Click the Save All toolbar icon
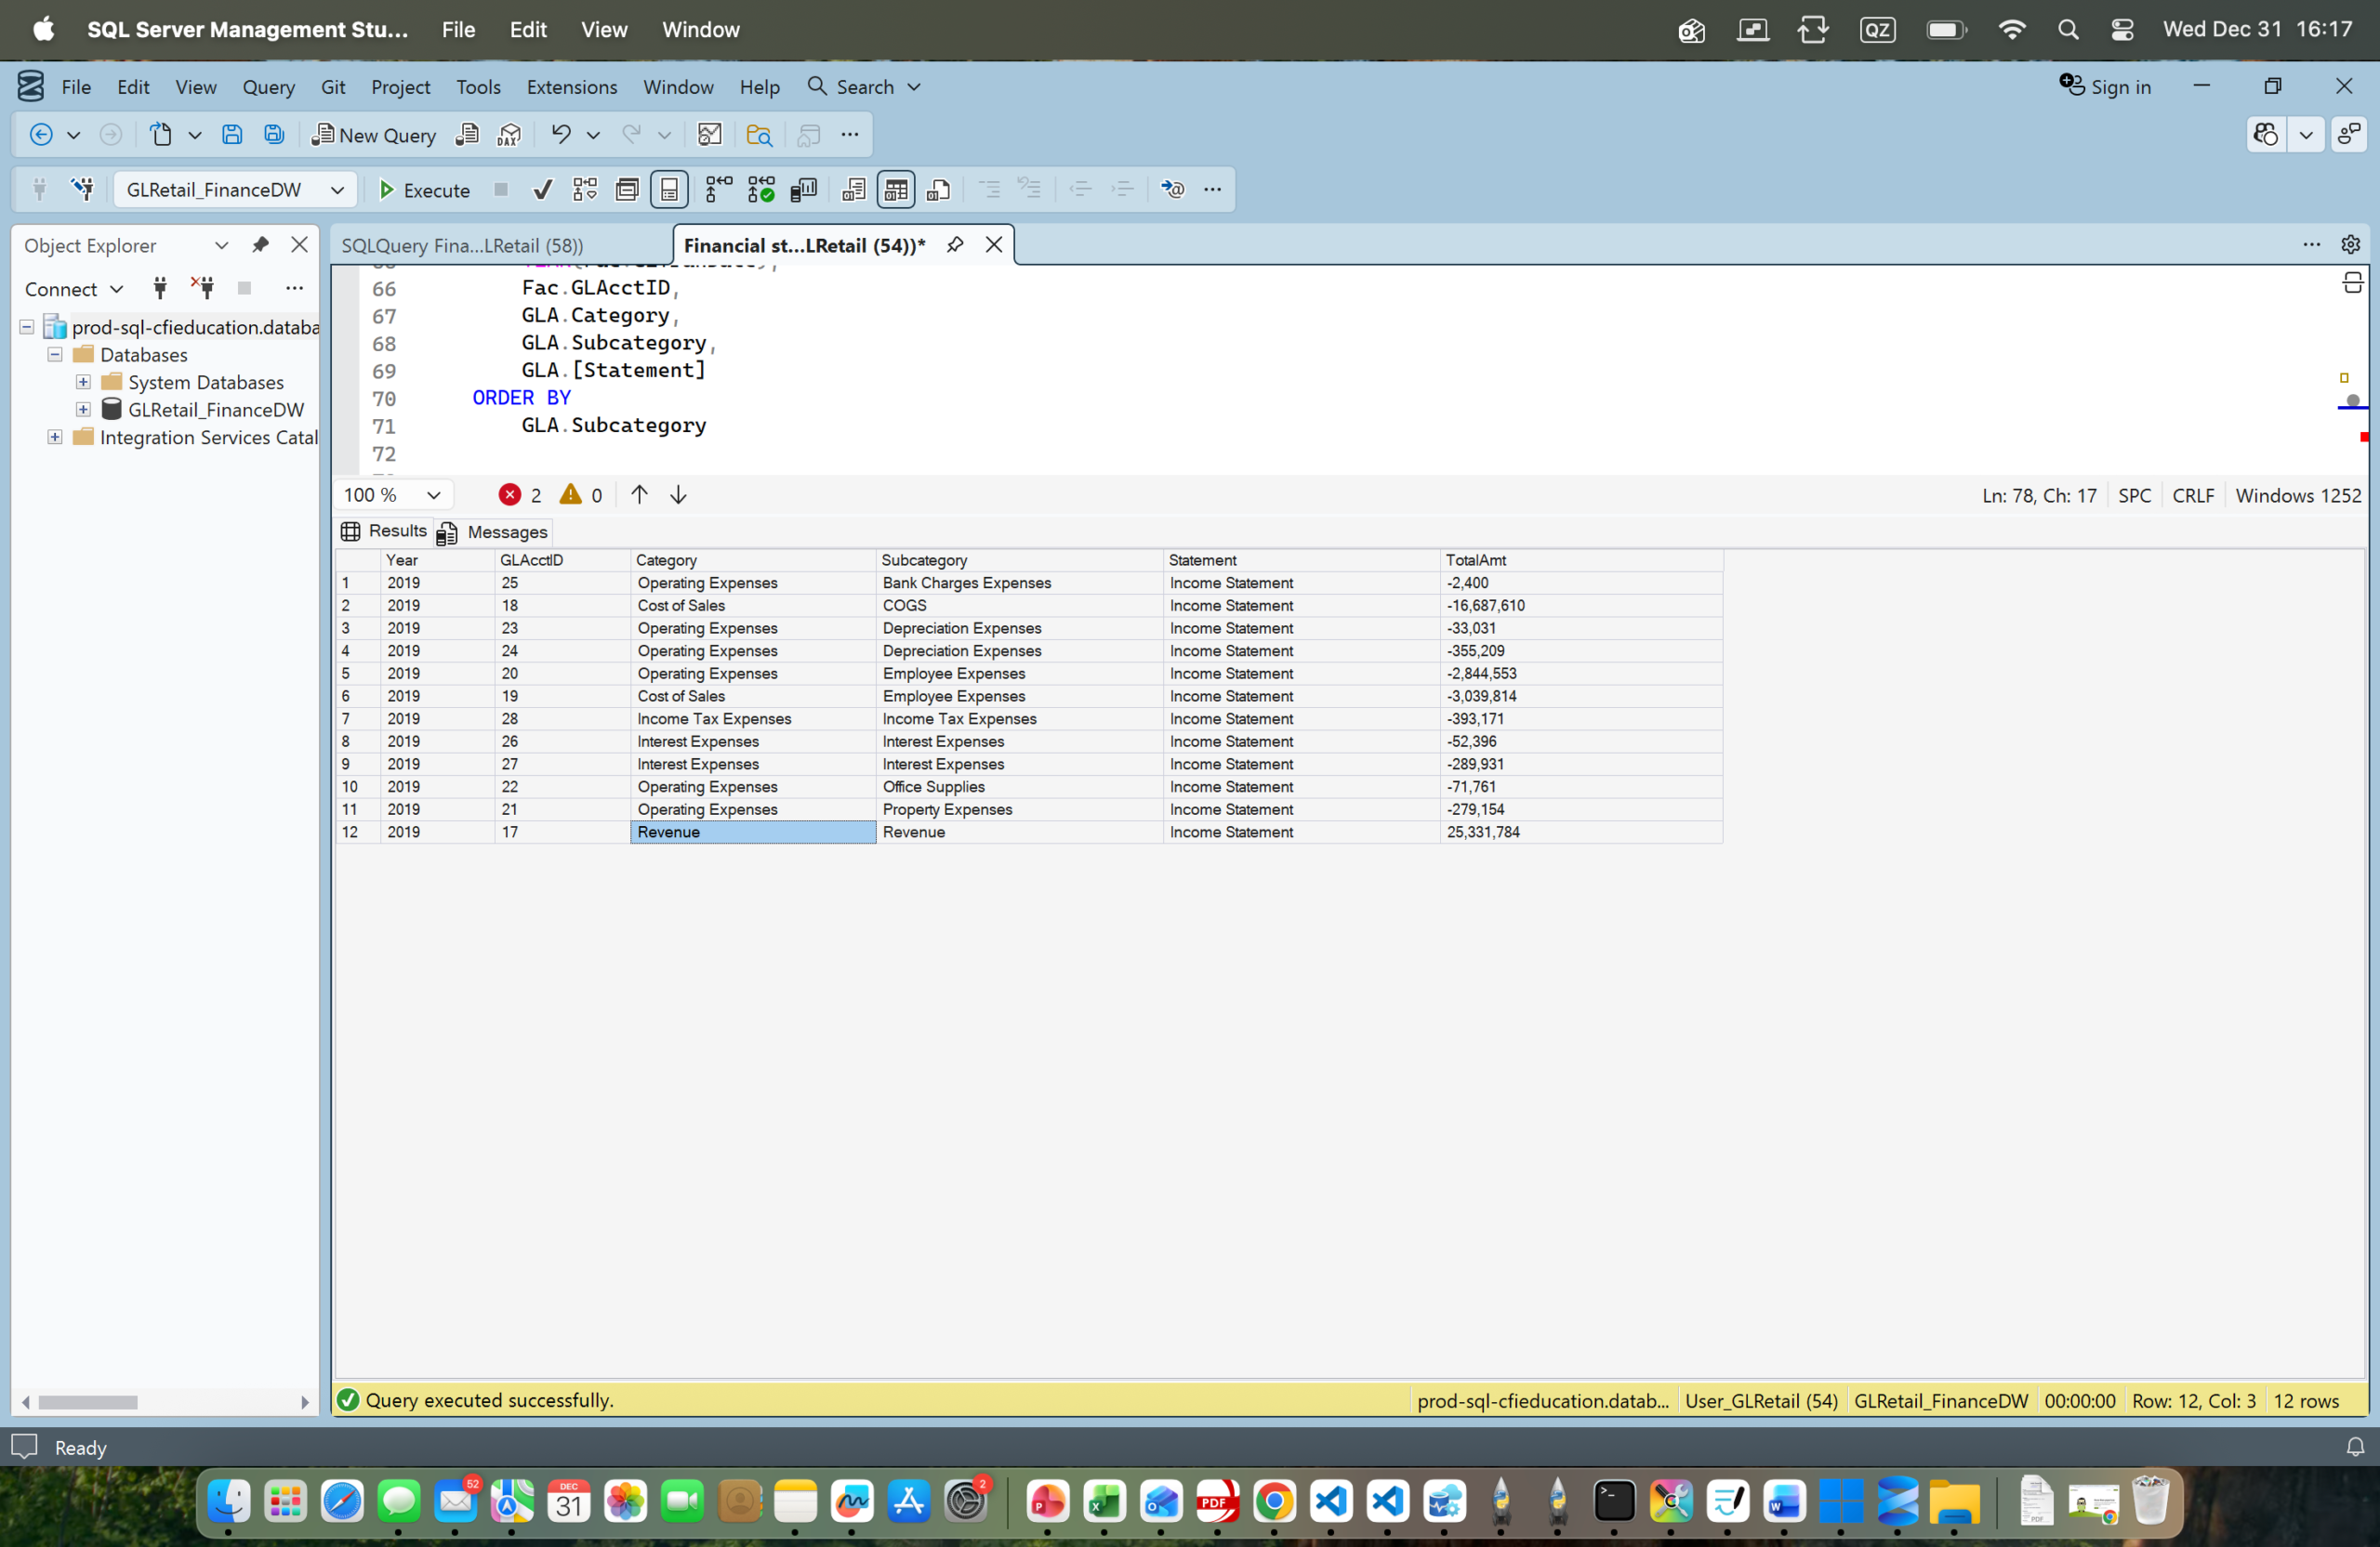The image size is (2380, 1547). coord(273,135)
